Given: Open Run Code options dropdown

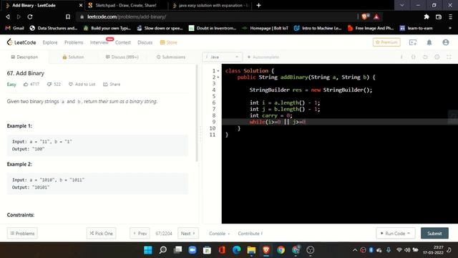Looking at the screenshot, I should (409, 233).
